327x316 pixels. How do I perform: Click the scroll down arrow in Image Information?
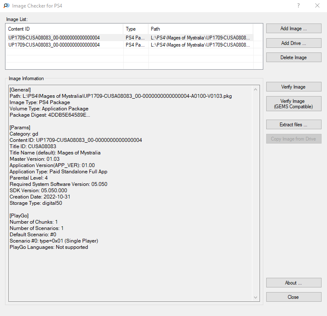pos(255,298)
